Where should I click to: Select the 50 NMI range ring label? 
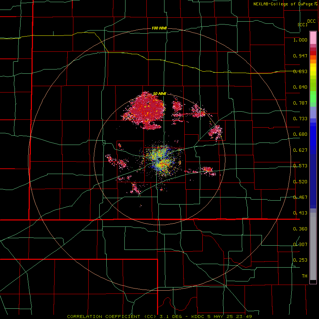tap(159, 94)
